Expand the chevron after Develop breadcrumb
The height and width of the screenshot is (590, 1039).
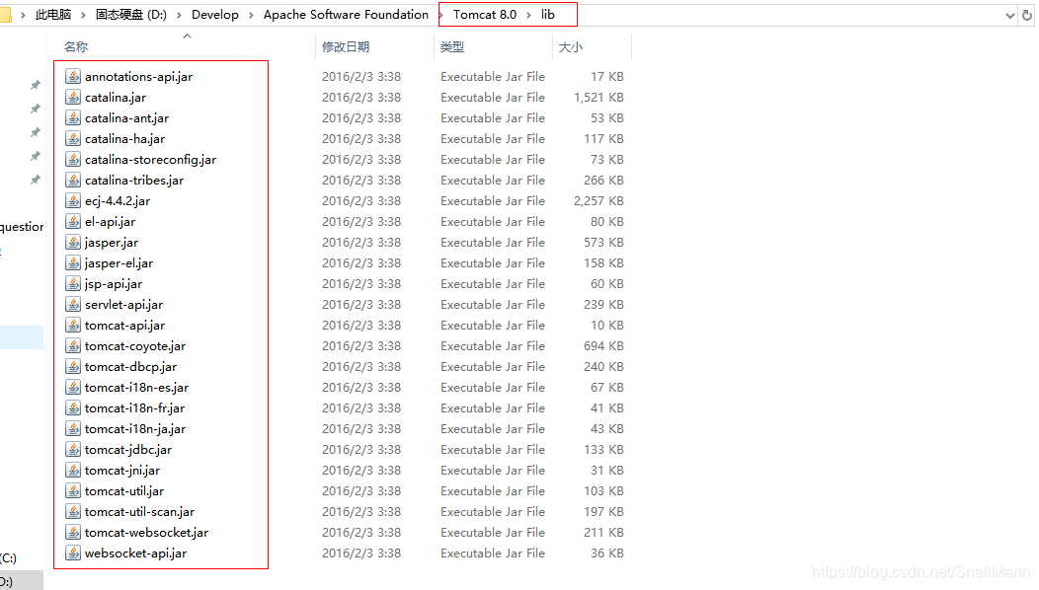(x=251, y=15)
